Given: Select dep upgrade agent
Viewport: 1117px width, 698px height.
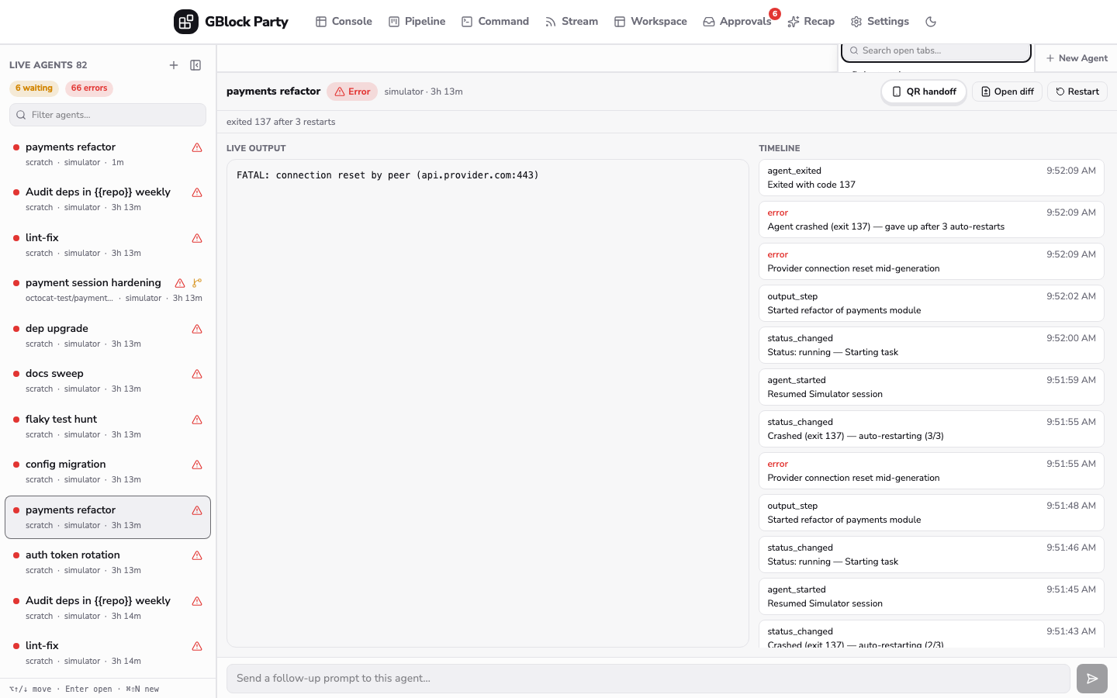Looking at the screenshot, I should 108,335.
